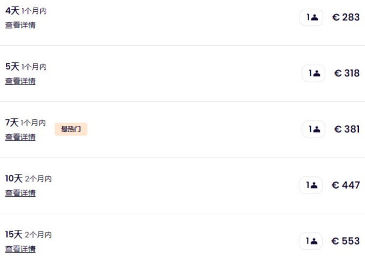
Task: Select the € 318 price
Action: (x=347, y=73)
